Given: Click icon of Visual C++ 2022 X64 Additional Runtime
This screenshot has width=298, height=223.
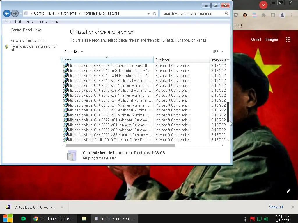Looking at the screenshot, I should tap(65, 120).
